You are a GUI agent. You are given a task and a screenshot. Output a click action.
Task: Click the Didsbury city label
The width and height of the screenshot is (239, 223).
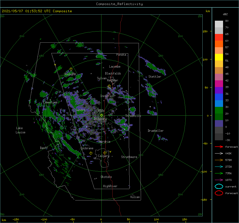(x=100, y=119)
